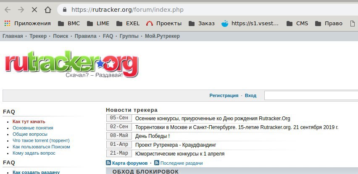Open Что такое torrent (торрент) link
Image resolution: width=358 pixels, height=174 pixels.
tap(41, 140)
